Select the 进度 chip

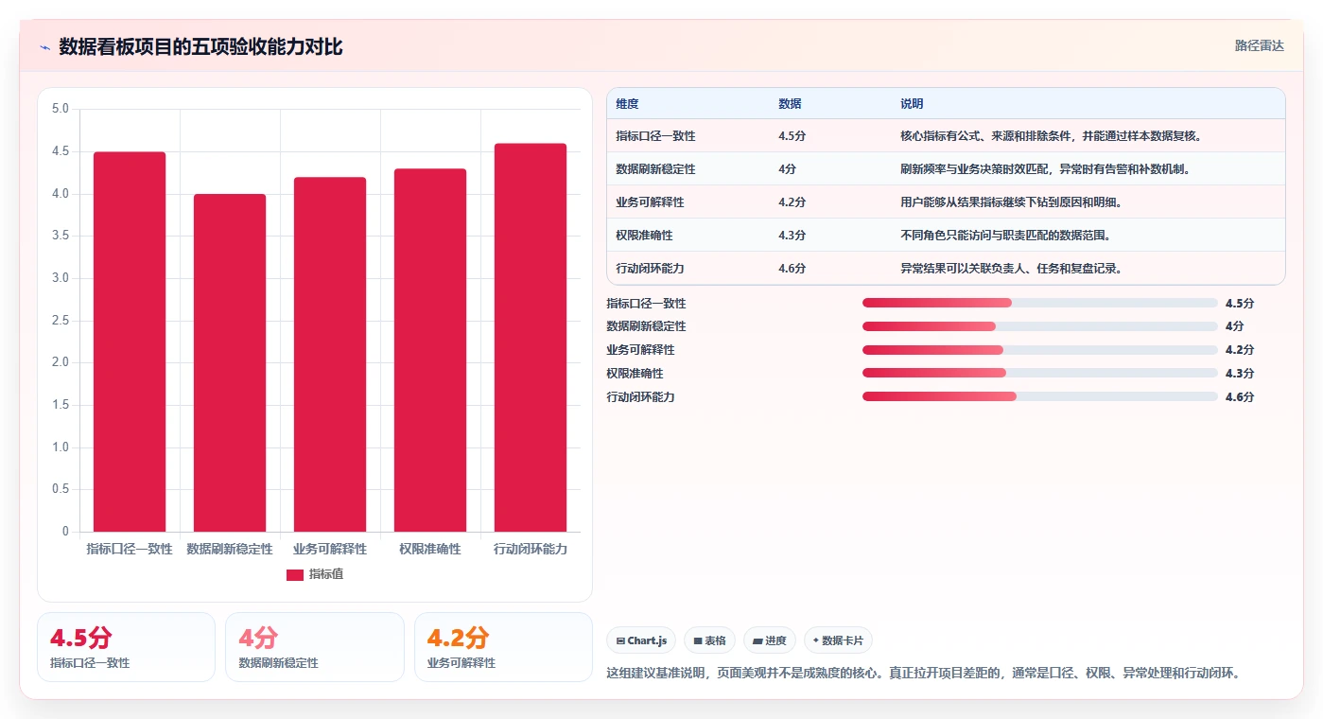(770, 640)
